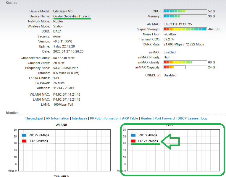The image size is (226, 177).
Task: Switch to Interfaces monitor view
Action: point(80,118)
